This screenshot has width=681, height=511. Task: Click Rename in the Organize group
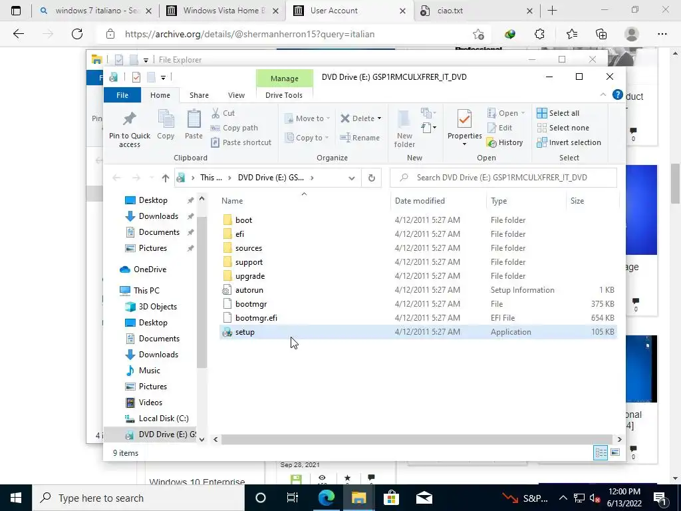point(360,138)
